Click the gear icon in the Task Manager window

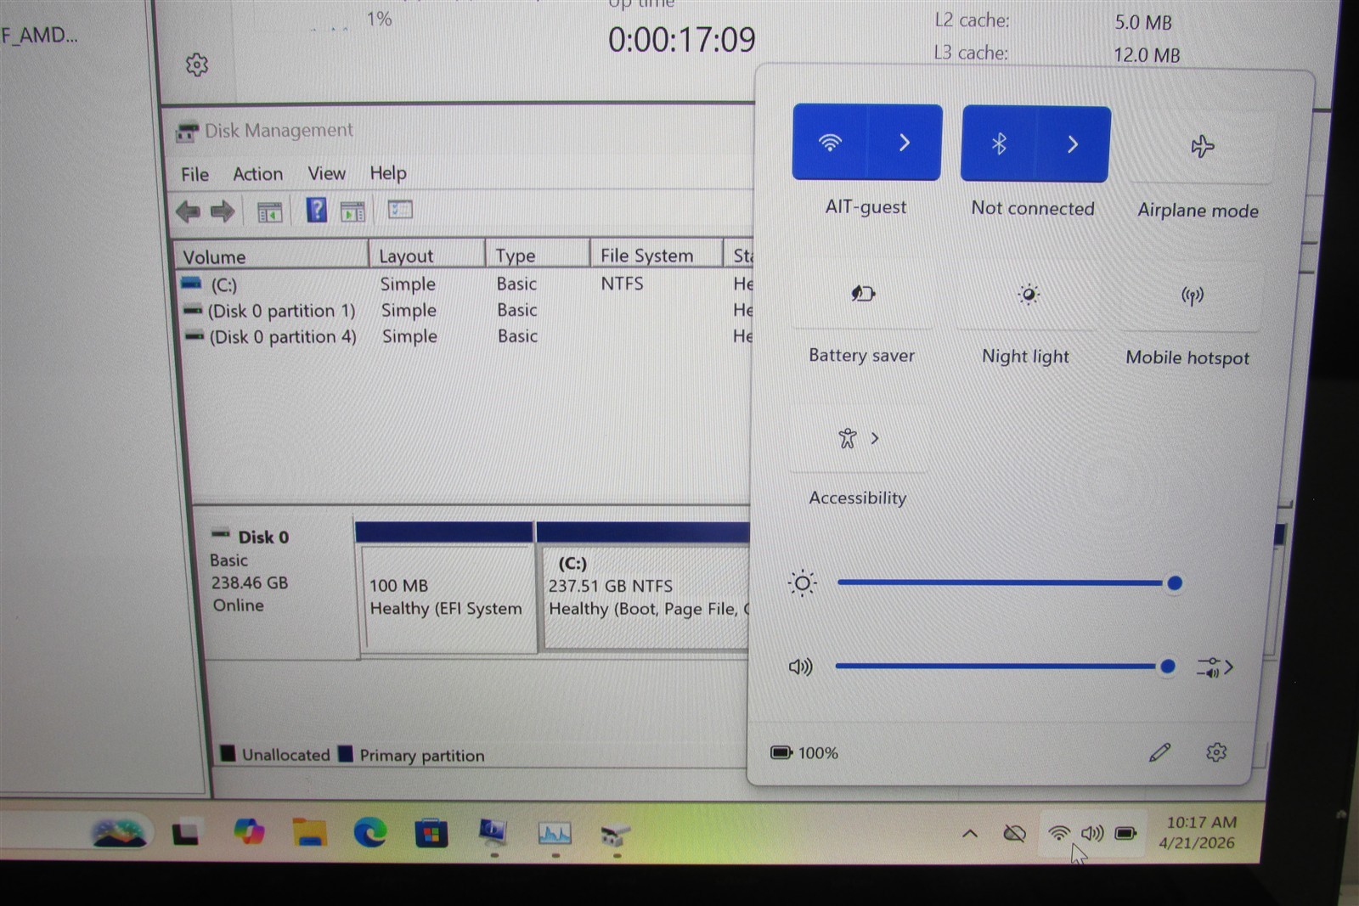coord(197,65)
